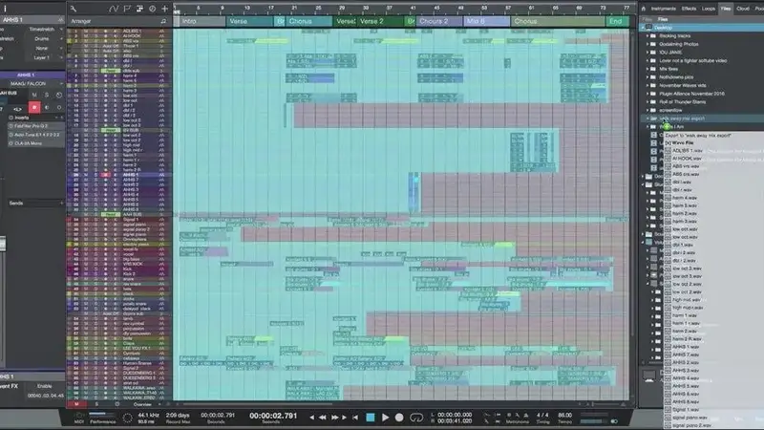Viewport: 764px width, 430px height.
Task: Expand the Backing tracks folder
Action: click(647, 36)
